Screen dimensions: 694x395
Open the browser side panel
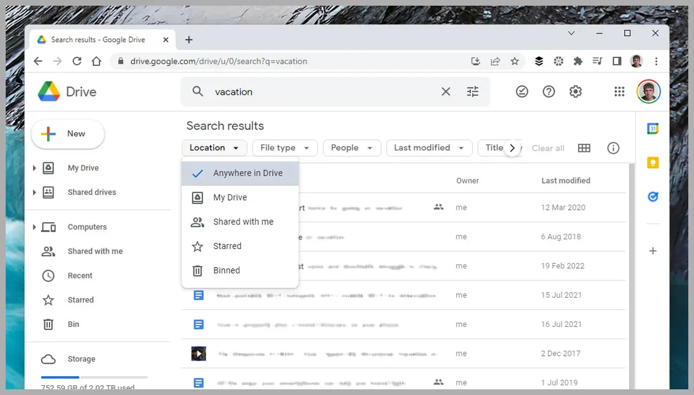click(x=617, y=61)
